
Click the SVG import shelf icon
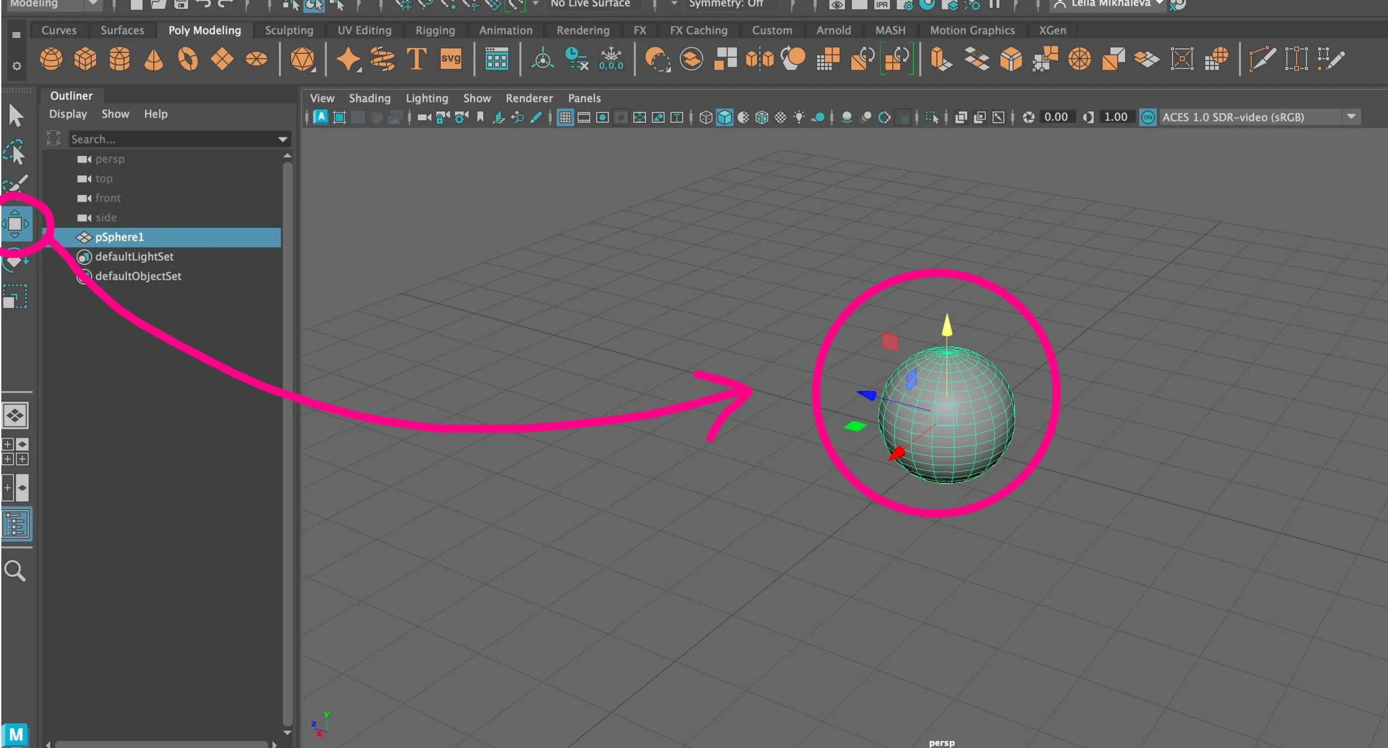point(450,58)
